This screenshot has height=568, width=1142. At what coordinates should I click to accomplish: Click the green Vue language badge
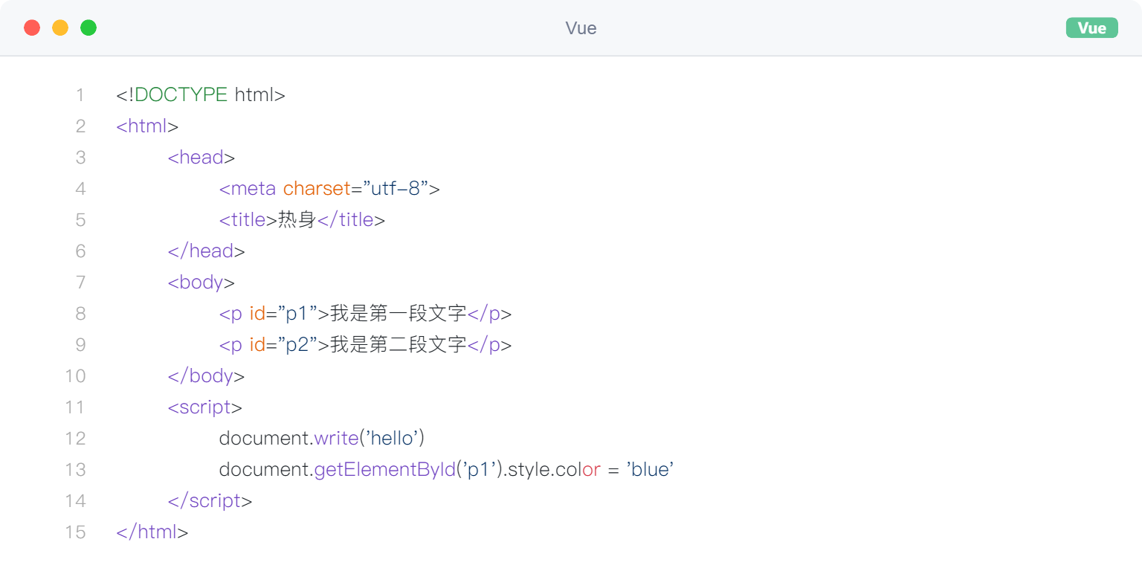(x=1091, y=28)
